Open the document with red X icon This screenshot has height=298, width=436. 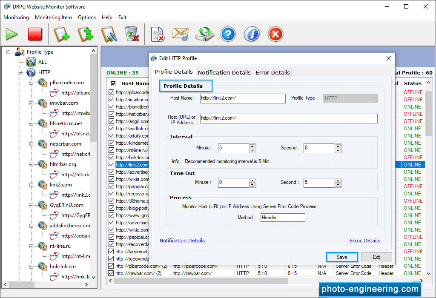pyautogui.click(x=158, y=34)
